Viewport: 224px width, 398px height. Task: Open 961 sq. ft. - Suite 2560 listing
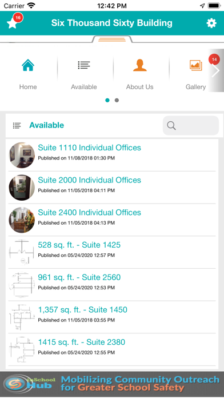point(112,285)
